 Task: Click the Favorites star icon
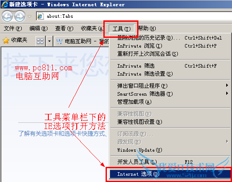tap(6, 40)
